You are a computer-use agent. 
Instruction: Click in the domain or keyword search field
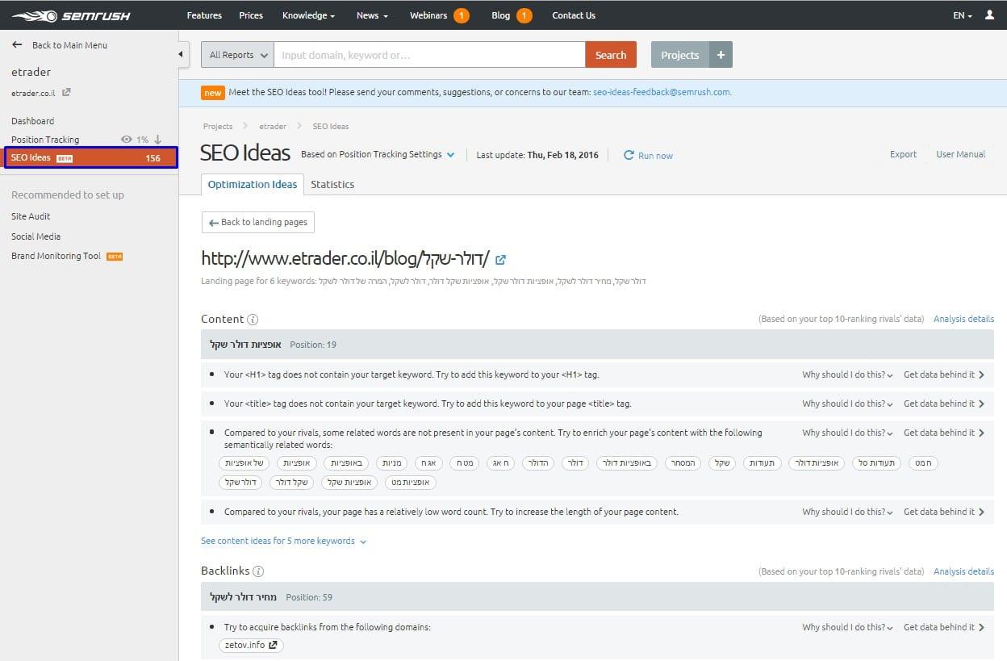pos(429,55)
